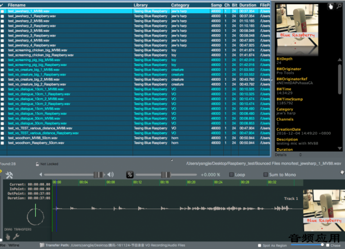Toggle the Chase checkbox

click(x=328, y=245)
